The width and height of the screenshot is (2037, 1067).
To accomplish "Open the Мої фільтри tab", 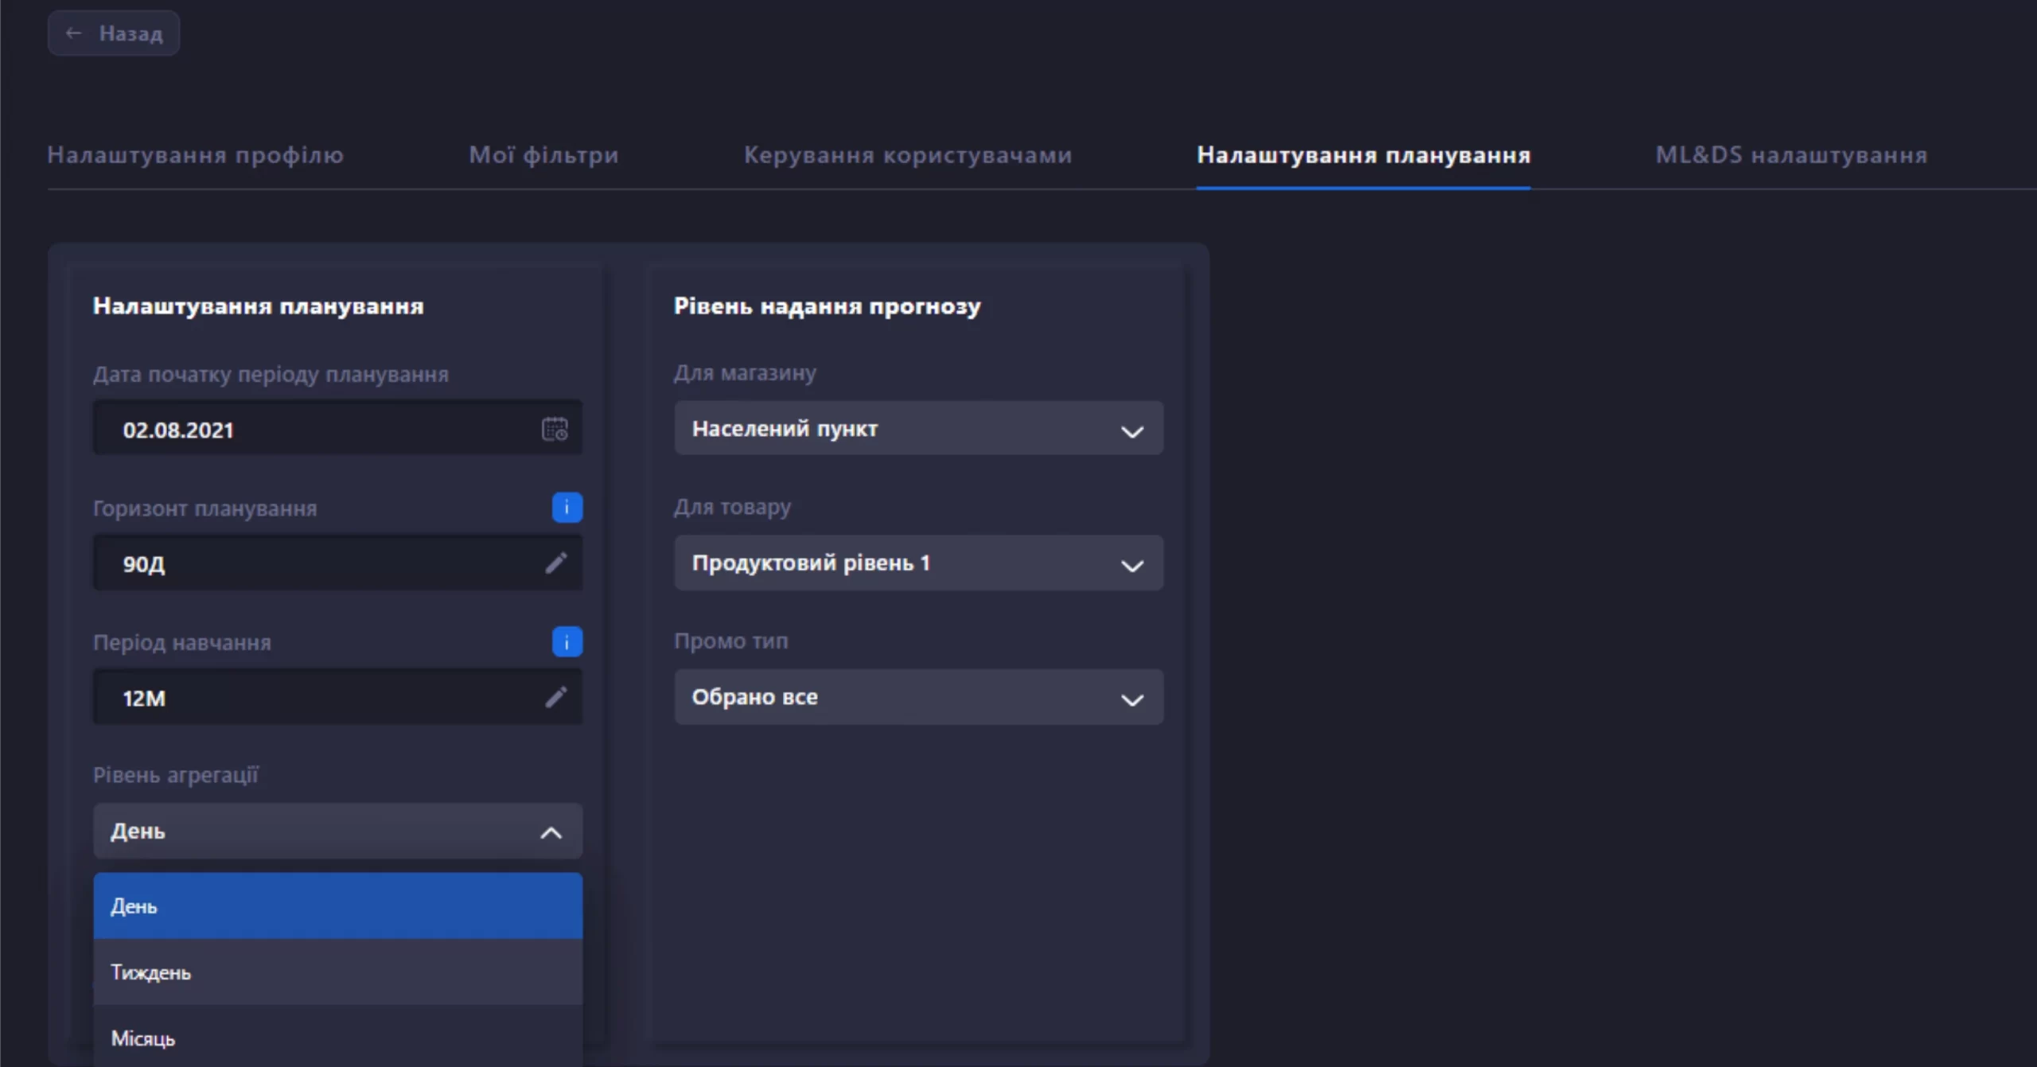I will [543, 154].
